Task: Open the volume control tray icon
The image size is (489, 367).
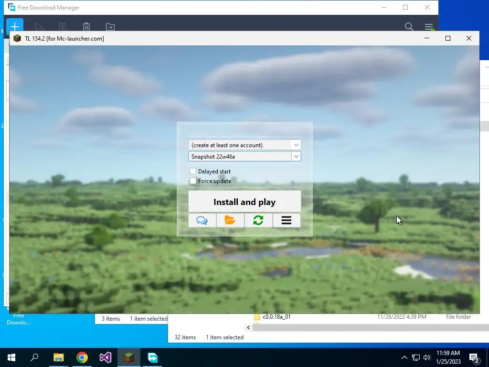Action: pyautogui.click(x=427, y=357)
